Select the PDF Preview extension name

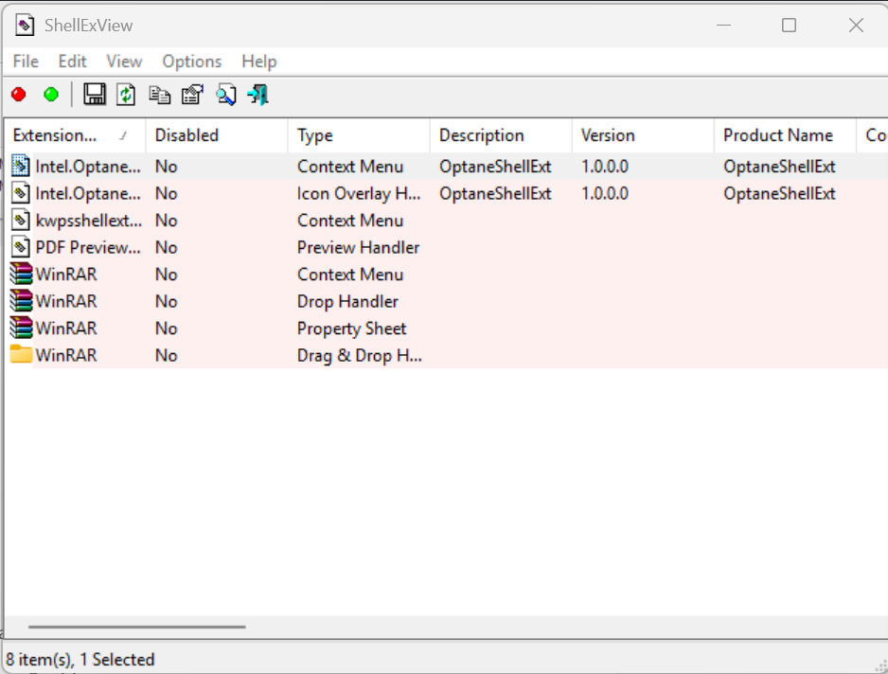[88, 247]
